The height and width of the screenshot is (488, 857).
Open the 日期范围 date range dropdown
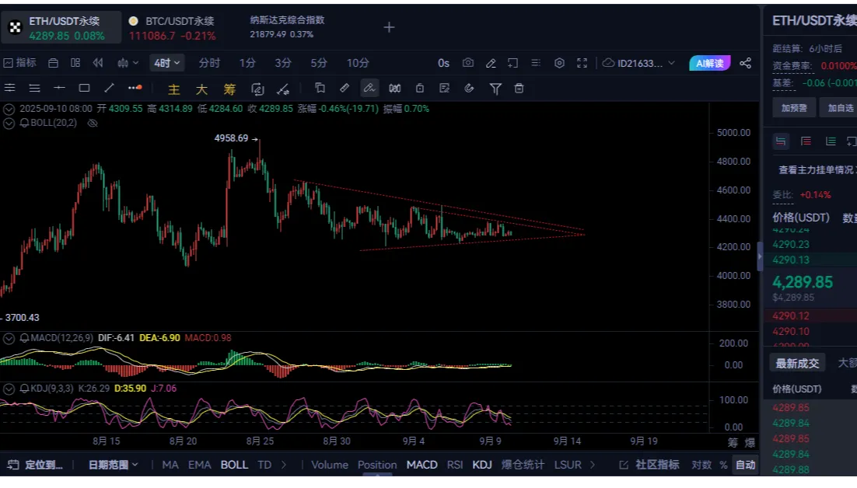click(113, 465)
